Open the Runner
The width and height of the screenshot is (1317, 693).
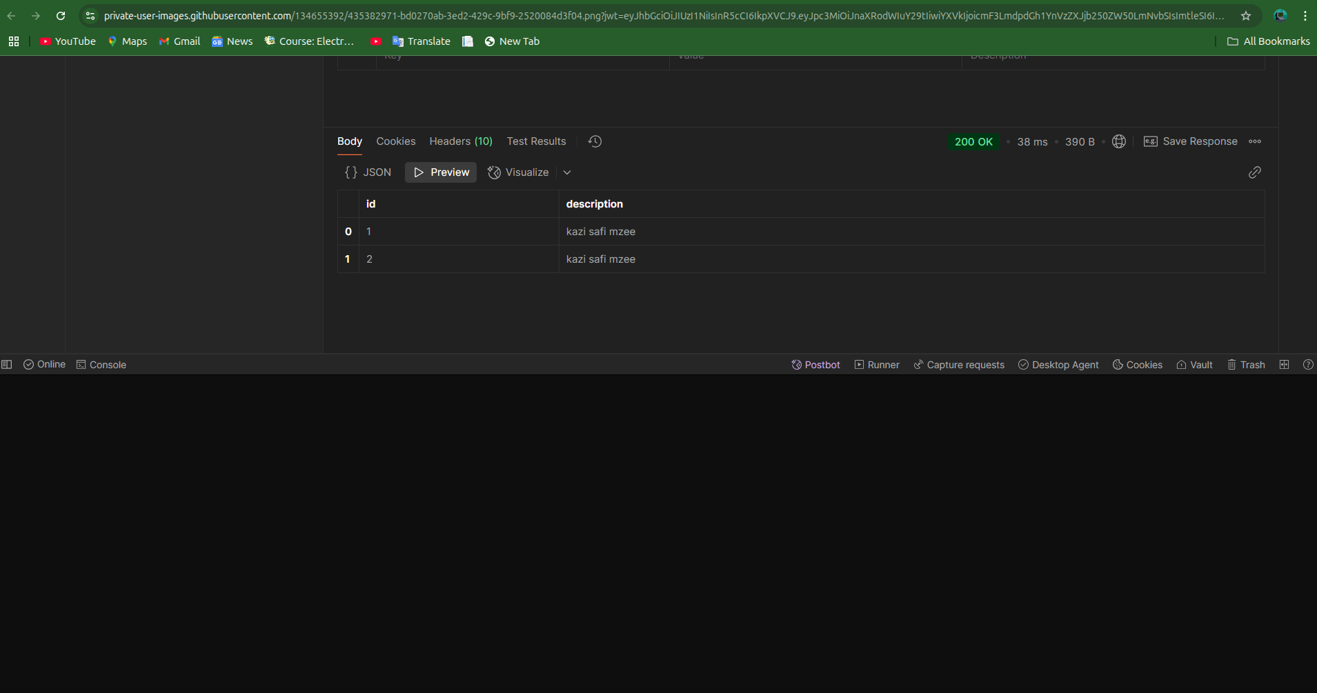click(x=877, y=365)
